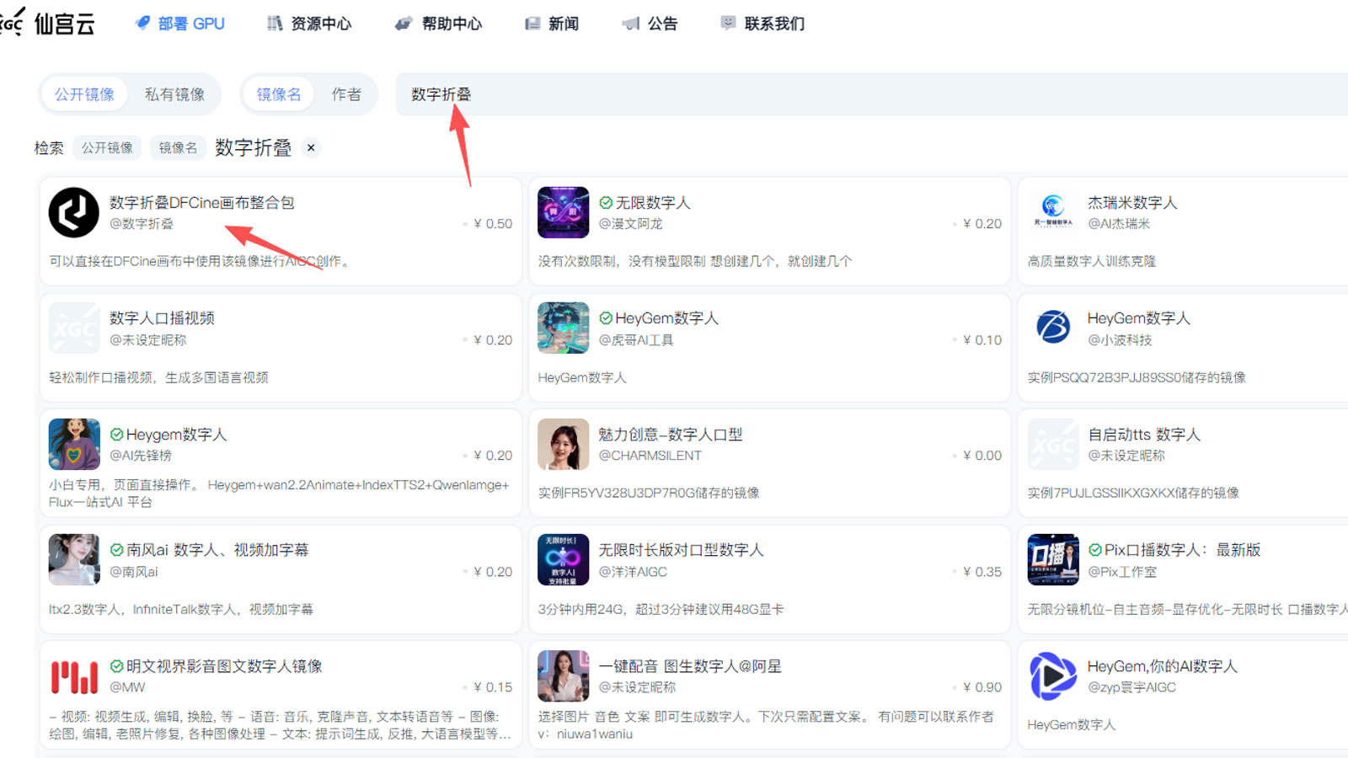Click price ¥ 0.90 on 一键配音 card
This screenshot has height=758, width=1348.
click(982, 687)
